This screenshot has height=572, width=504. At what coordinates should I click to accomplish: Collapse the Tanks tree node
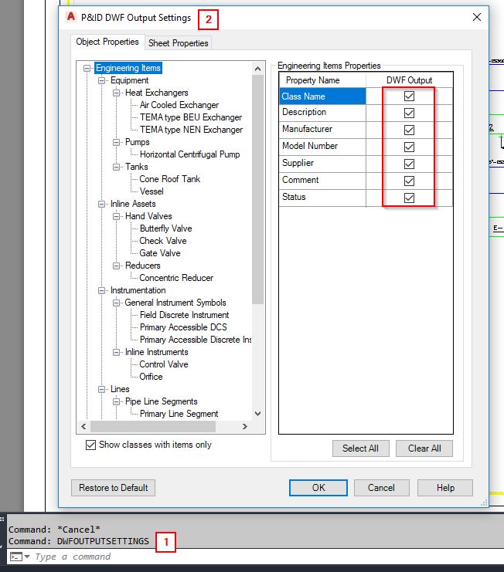tap(116, 167)
